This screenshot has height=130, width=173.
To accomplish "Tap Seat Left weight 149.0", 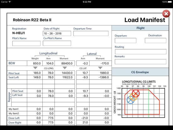I will click(35, 77).
